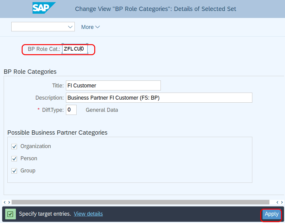Click right scroll arrow beside bottom-left arrow
The width and height of the screenshot is (285, 223).
pos(9,202)
